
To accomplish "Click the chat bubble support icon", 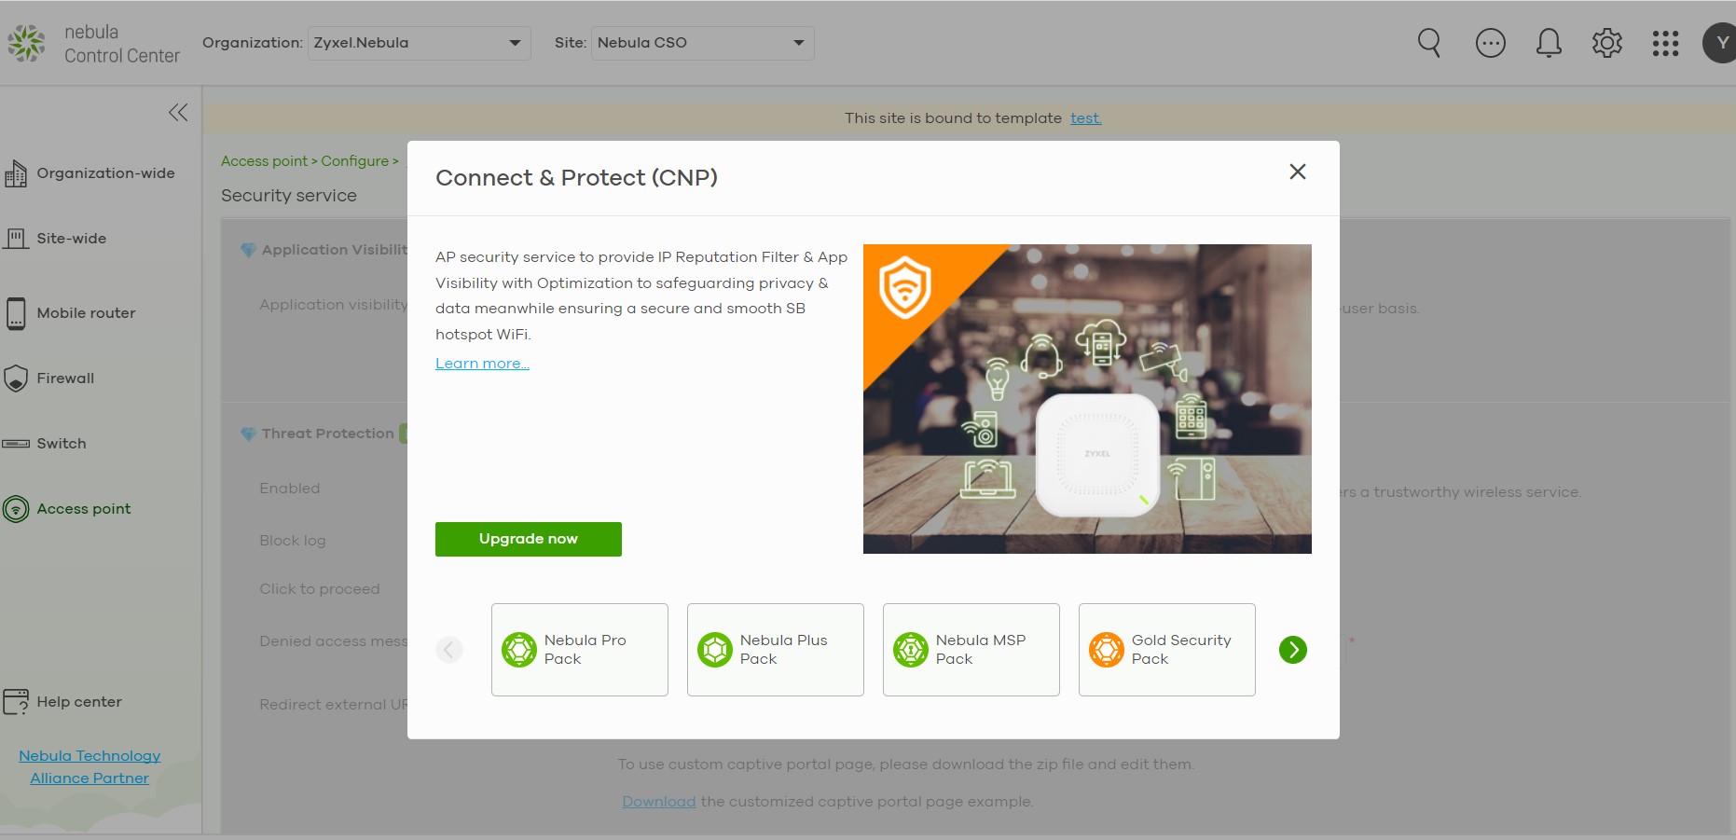I will click(x=1490, y=43).
